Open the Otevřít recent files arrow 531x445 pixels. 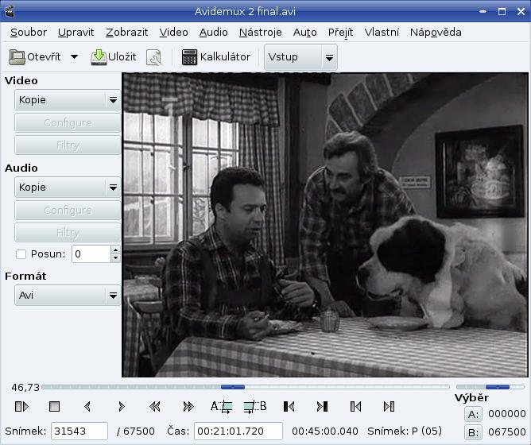click(74, 57)
